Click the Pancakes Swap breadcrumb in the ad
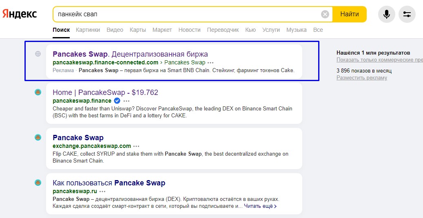 tap(185, 62)
